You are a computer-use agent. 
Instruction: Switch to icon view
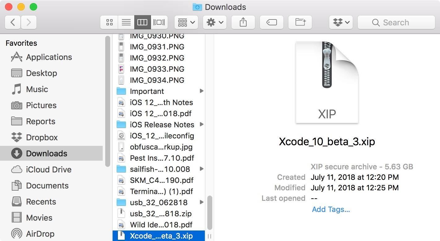pos(109,22)
